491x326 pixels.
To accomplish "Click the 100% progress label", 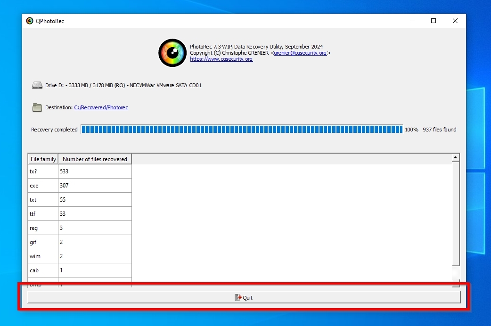I will (411, 130).
